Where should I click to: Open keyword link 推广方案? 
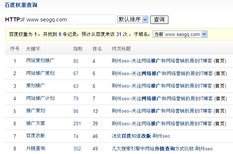point(35,123)
